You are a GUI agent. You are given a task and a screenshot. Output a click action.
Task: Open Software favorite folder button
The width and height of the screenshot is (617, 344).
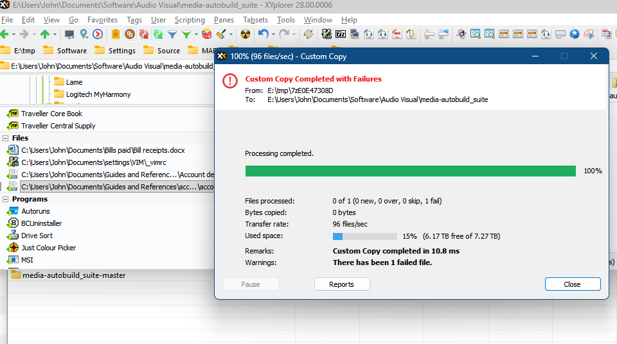65,50
